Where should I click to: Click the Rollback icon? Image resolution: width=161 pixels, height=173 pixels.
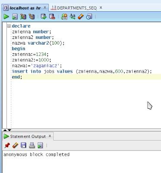[52, 16]
